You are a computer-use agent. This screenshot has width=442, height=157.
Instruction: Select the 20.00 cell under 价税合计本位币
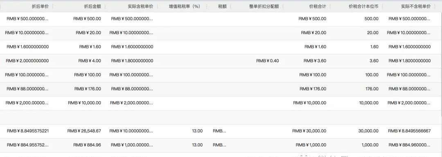(x=373, y=33)
